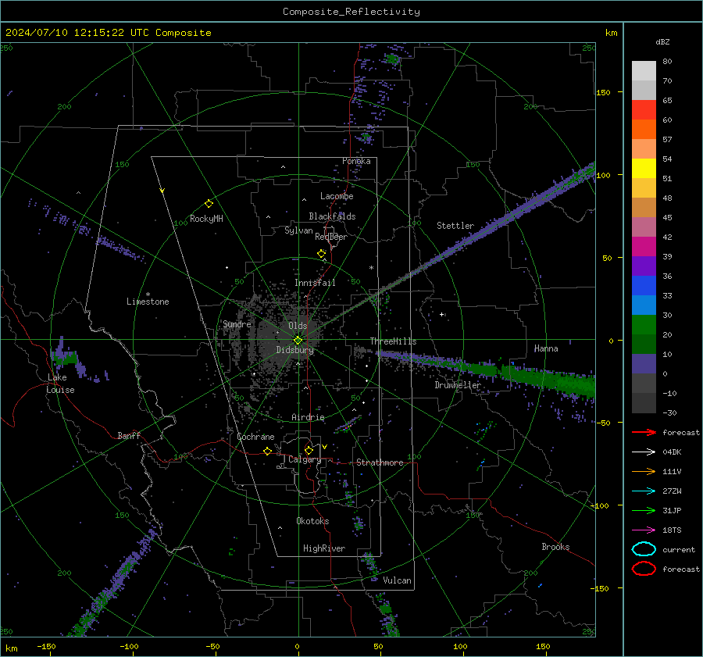
Task: Click the Hanna label
Action: (x=546, y=348)
